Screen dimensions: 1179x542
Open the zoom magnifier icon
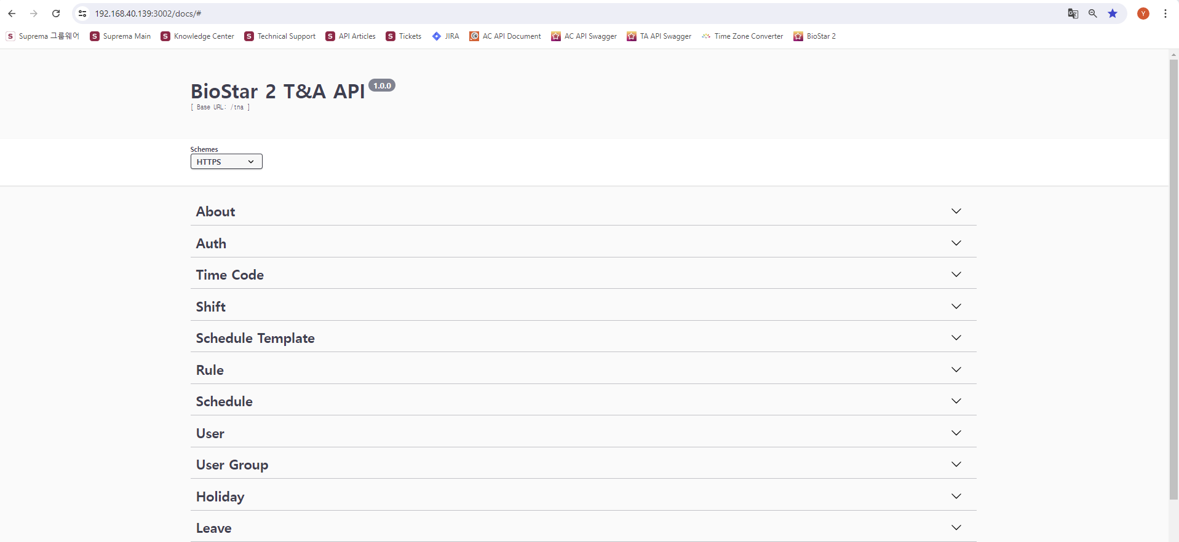(x=1093, y=14)
